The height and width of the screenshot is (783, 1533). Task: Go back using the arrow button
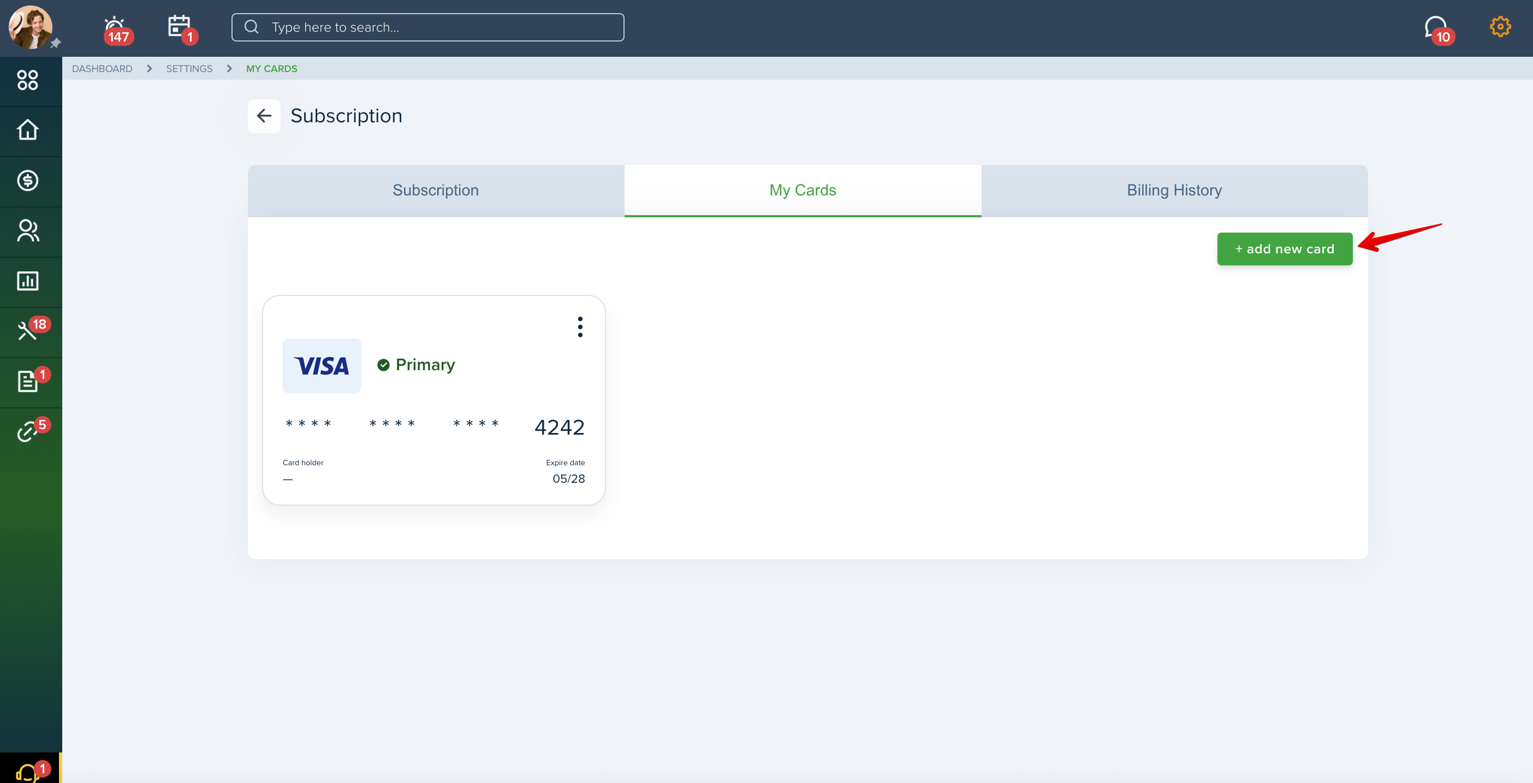(x=264, y=116)
